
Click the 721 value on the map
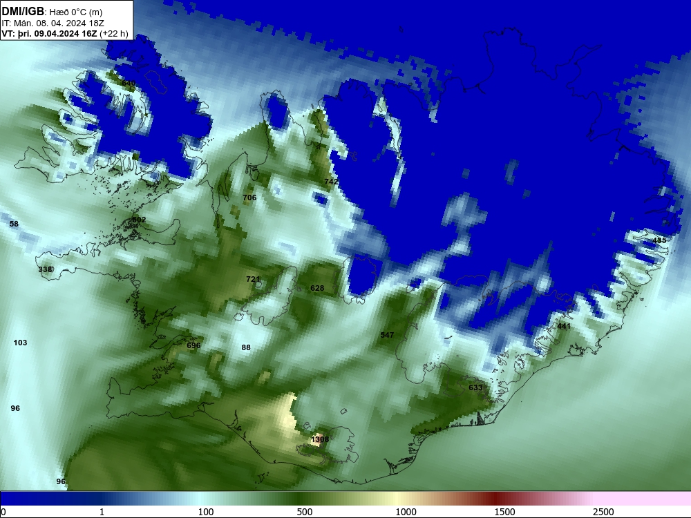click(x=253, y=279)
